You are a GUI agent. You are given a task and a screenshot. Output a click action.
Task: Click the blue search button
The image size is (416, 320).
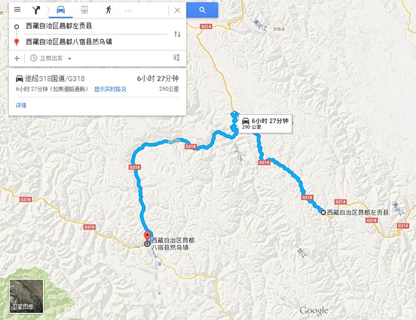tap(202, 10)
